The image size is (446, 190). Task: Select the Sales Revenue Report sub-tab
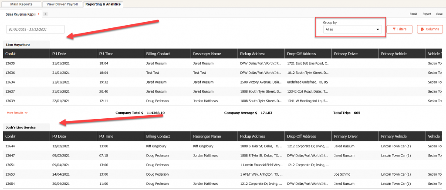tap(21, 14)
